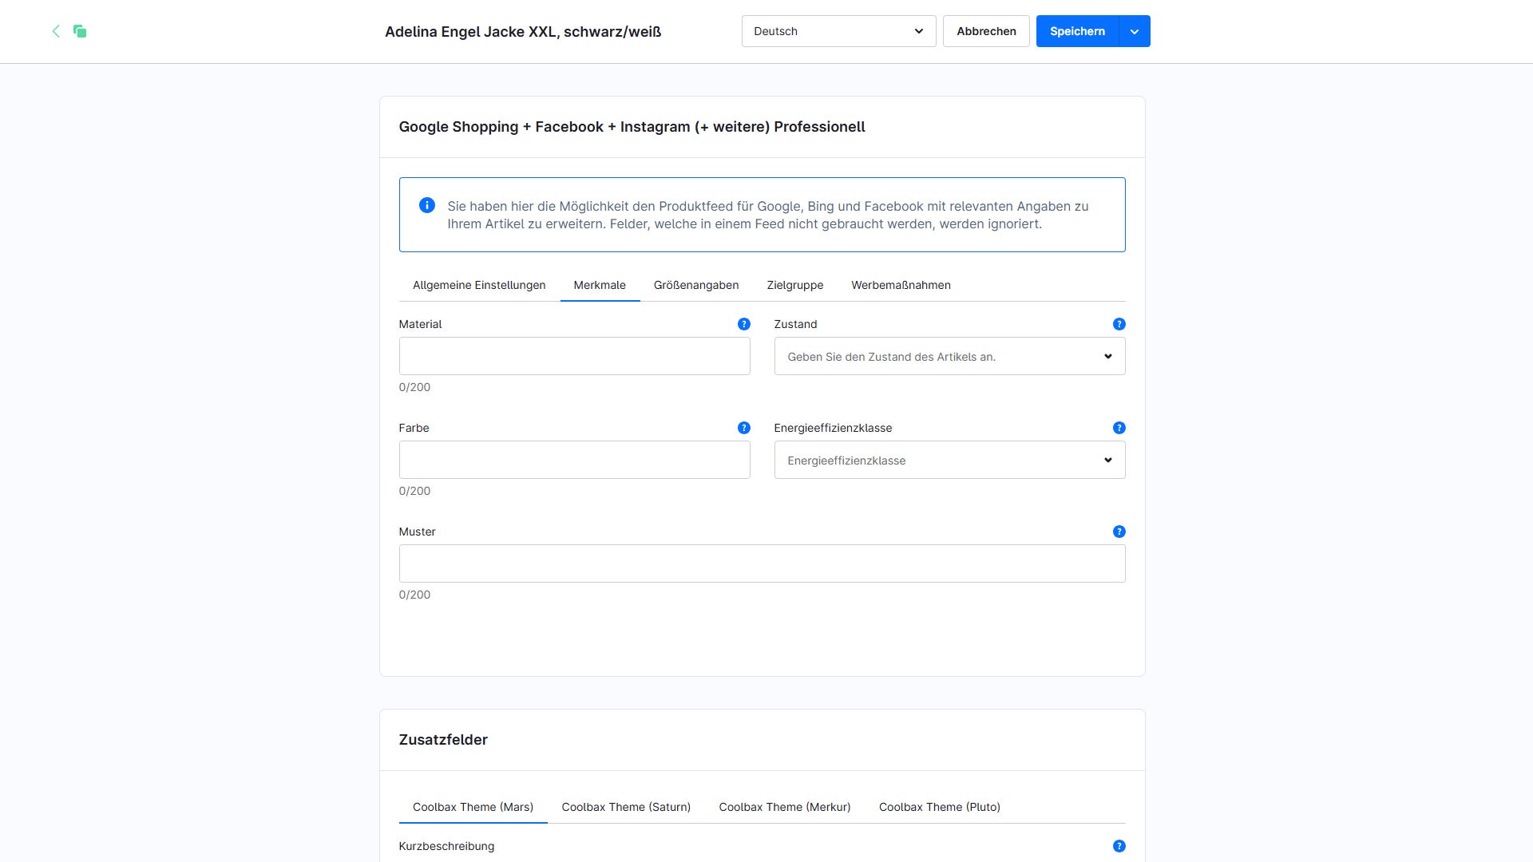This screenshot has width=1533, height=862.
Task: Switch to Allgemeine Einstellungen tab
Action: click(479, 285)
